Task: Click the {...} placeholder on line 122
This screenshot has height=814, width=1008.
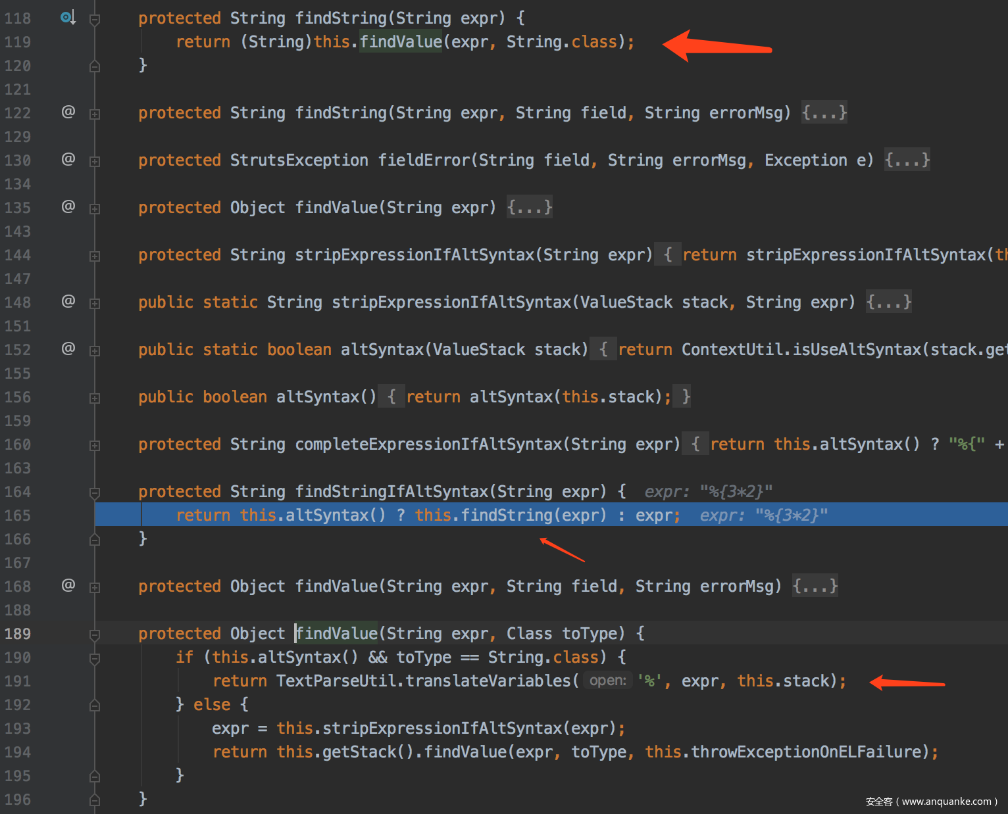Action: pyautogui.click(x=824, y=112)
